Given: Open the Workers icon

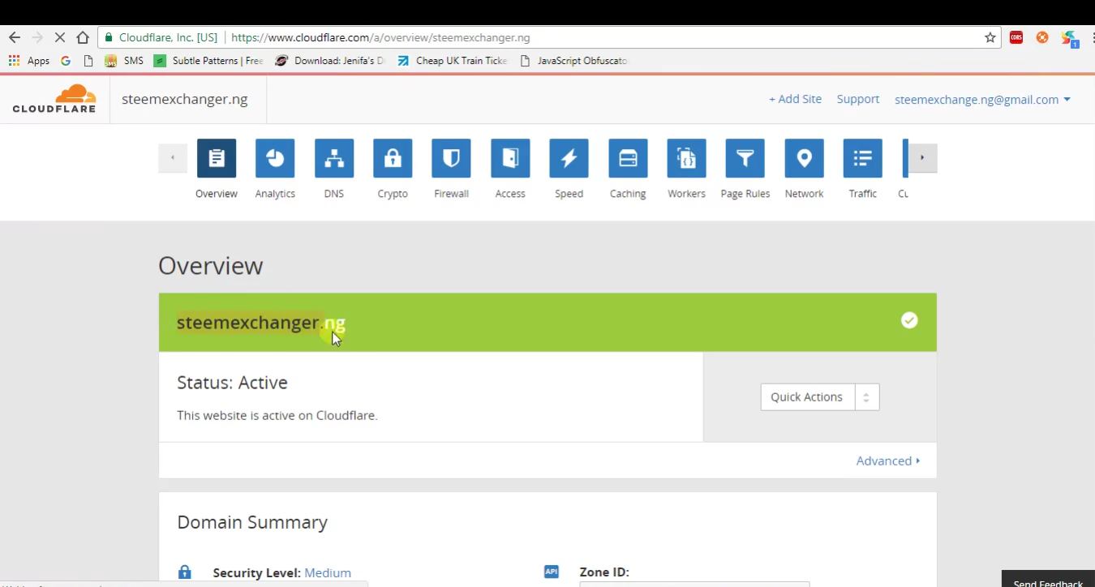Looking at the screenshot, I should [686, 158].
